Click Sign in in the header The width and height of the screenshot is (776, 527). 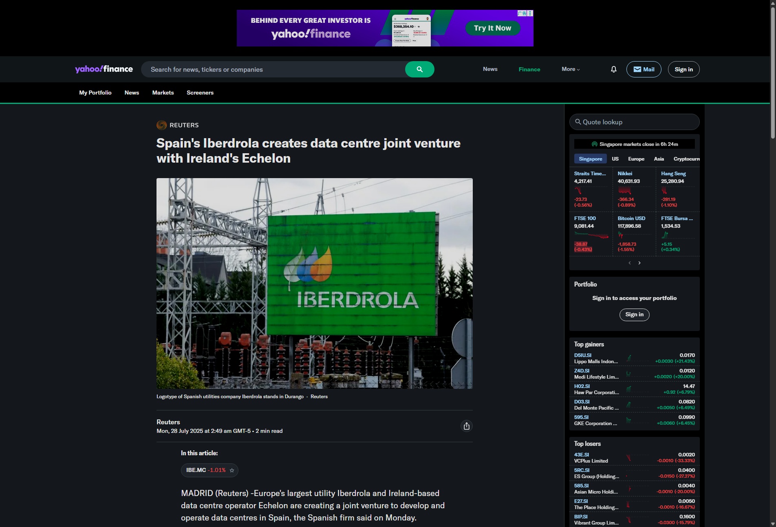click(683, 69)
